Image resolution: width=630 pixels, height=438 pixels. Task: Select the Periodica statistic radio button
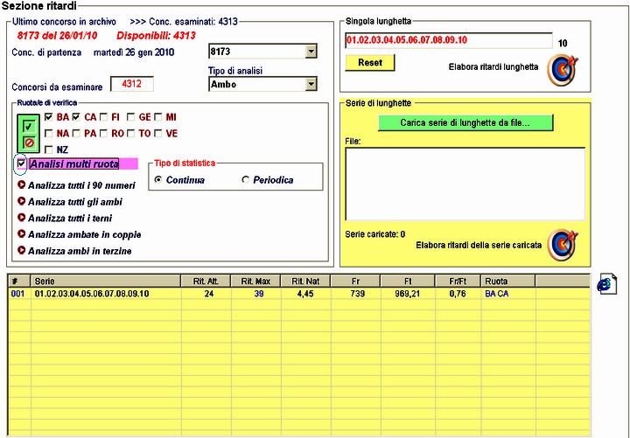[x=246, y=180]
